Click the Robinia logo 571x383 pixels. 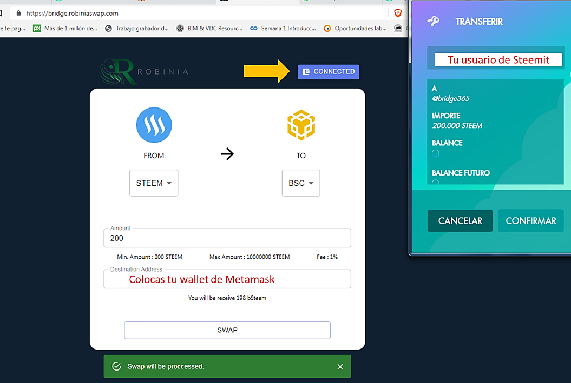coord(144,72)
